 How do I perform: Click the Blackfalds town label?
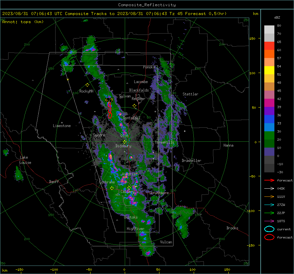click(139, 90)
